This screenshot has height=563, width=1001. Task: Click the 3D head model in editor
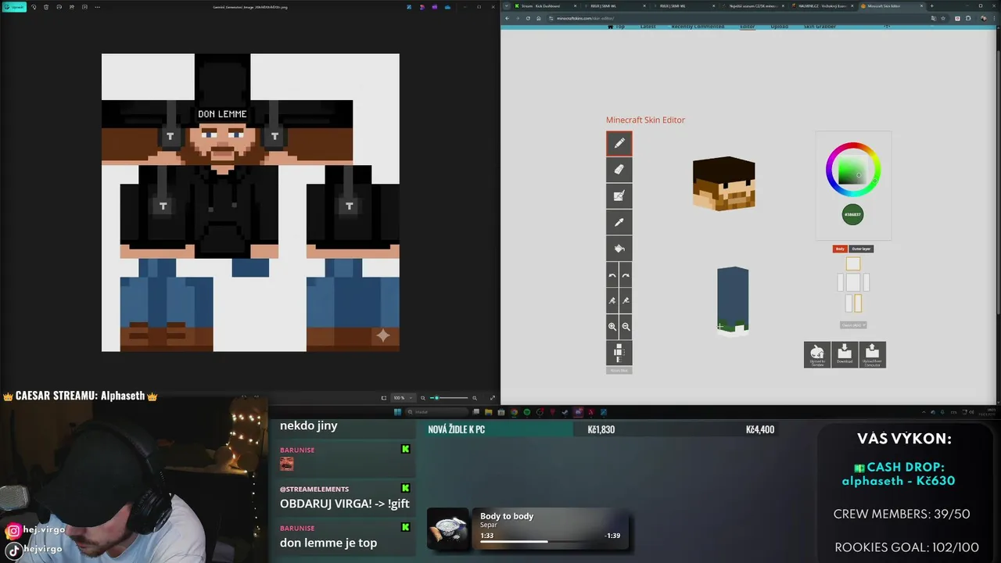pos(724,184)
